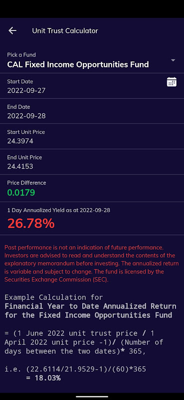This screenshot has height=400, width=184.
Task: Tap the formula line with 22.6114/21.9529
Action: [75, 369]
